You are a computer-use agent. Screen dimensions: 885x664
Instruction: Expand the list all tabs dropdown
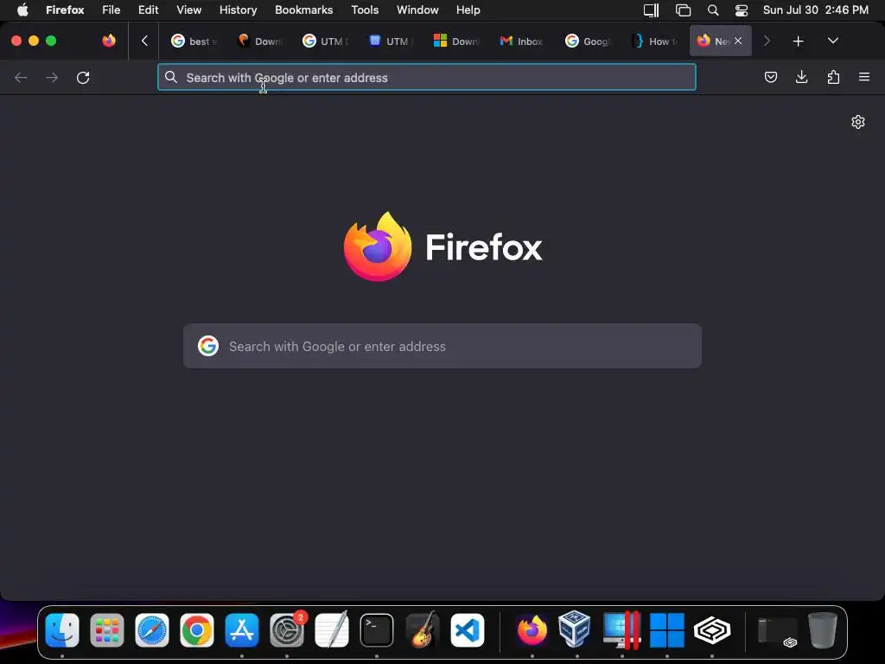[x=832, y=41]
